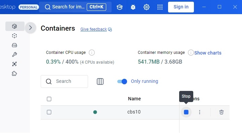Sort by the Name column header
Image resolution: width=242 pixels, height=133 pixels.
coord(134,99)
